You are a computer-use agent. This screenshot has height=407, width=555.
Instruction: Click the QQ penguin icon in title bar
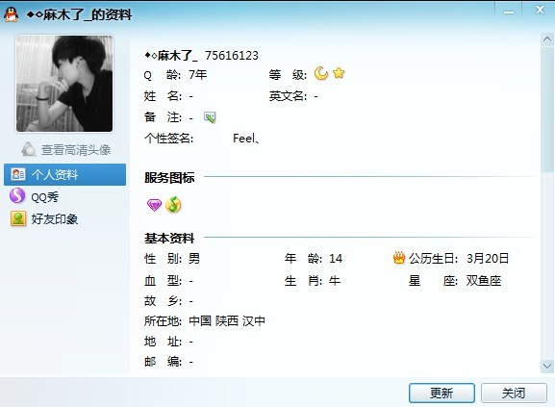12,14
